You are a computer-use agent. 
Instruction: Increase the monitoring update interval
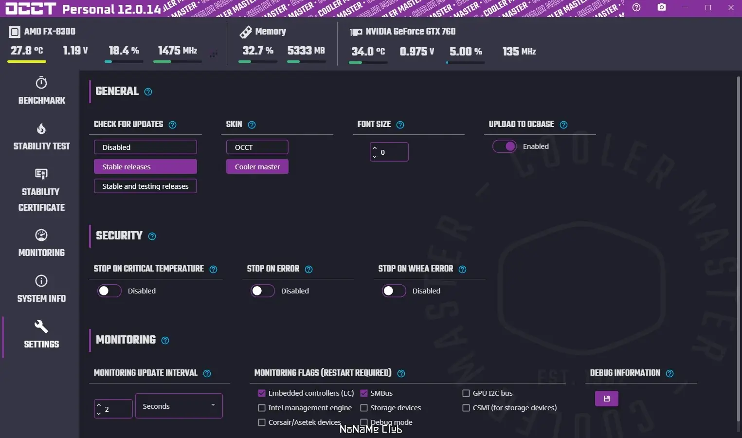click(x=99, y=404)
